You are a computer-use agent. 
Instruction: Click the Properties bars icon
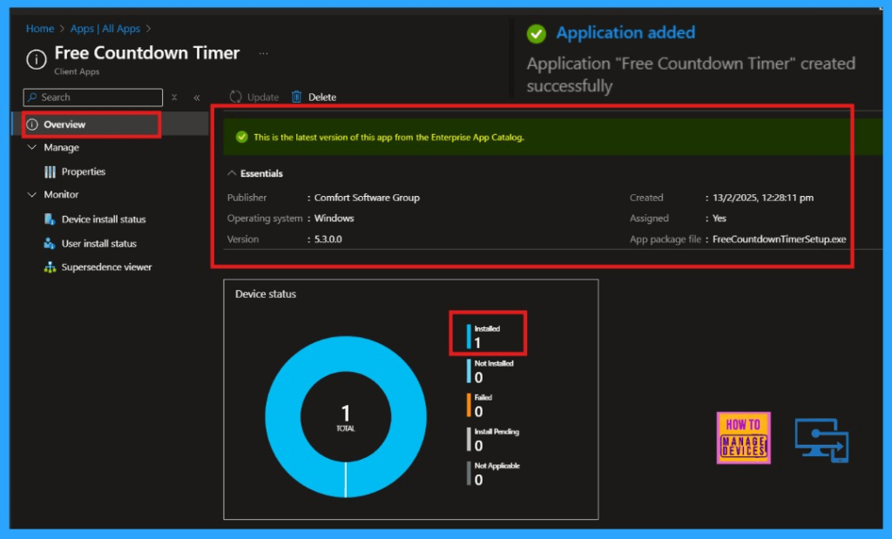click(x=50, y=172)
